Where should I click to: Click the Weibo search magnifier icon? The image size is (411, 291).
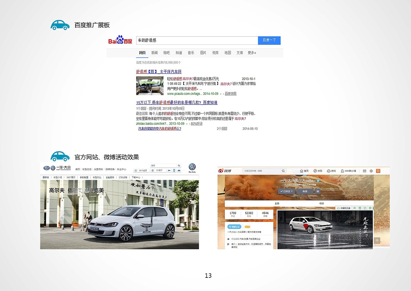click(x=283, y=171)
